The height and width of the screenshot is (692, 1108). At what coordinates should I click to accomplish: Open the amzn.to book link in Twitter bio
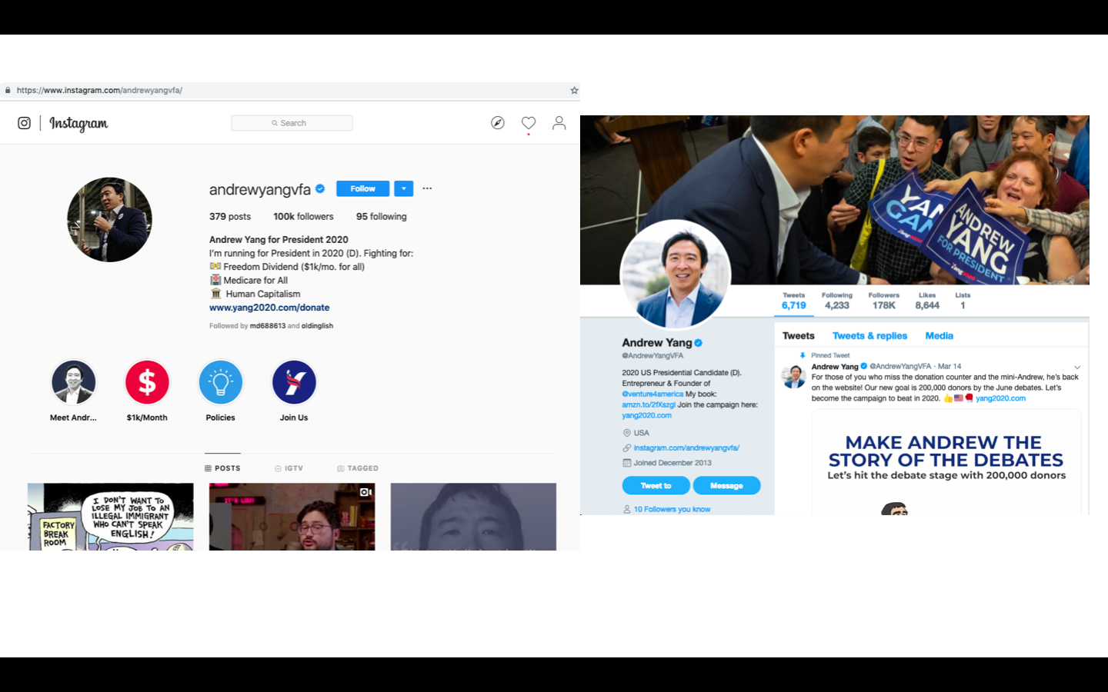coord(649,404)
